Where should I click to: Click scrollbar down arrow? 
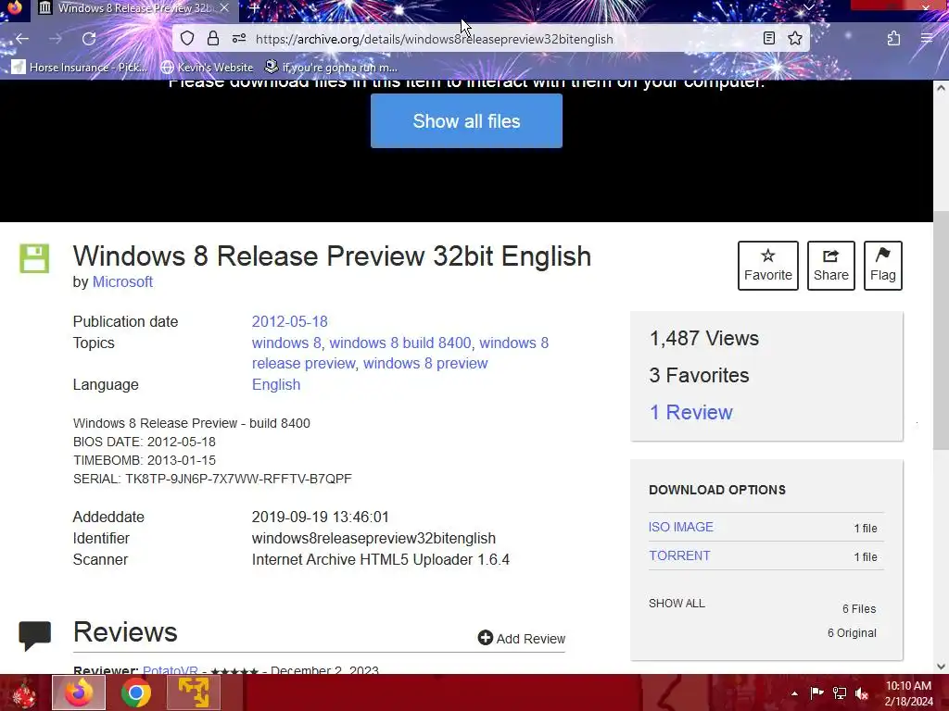[941, 667]
